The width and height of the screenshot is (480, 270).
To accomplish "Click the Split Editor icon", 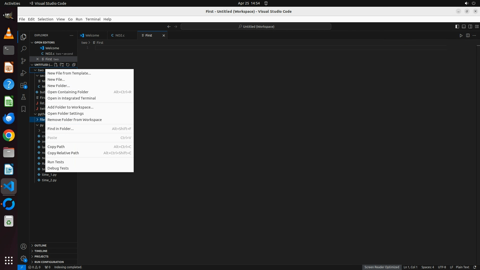I will [468, 35].
